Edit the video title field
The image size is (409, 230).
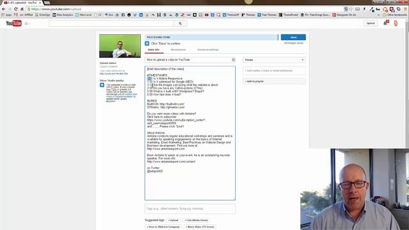[190, 59]
